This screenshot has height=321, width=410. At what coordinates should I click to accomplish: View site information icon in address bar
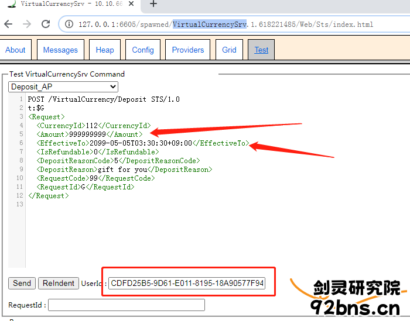(69, 25)
